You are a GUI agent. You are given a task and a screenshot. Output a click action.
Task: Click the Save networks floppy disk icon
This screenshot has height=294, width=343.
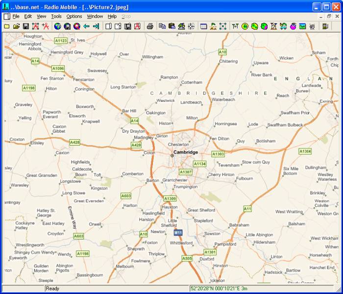pyautogui.click(x=26, y=26)
